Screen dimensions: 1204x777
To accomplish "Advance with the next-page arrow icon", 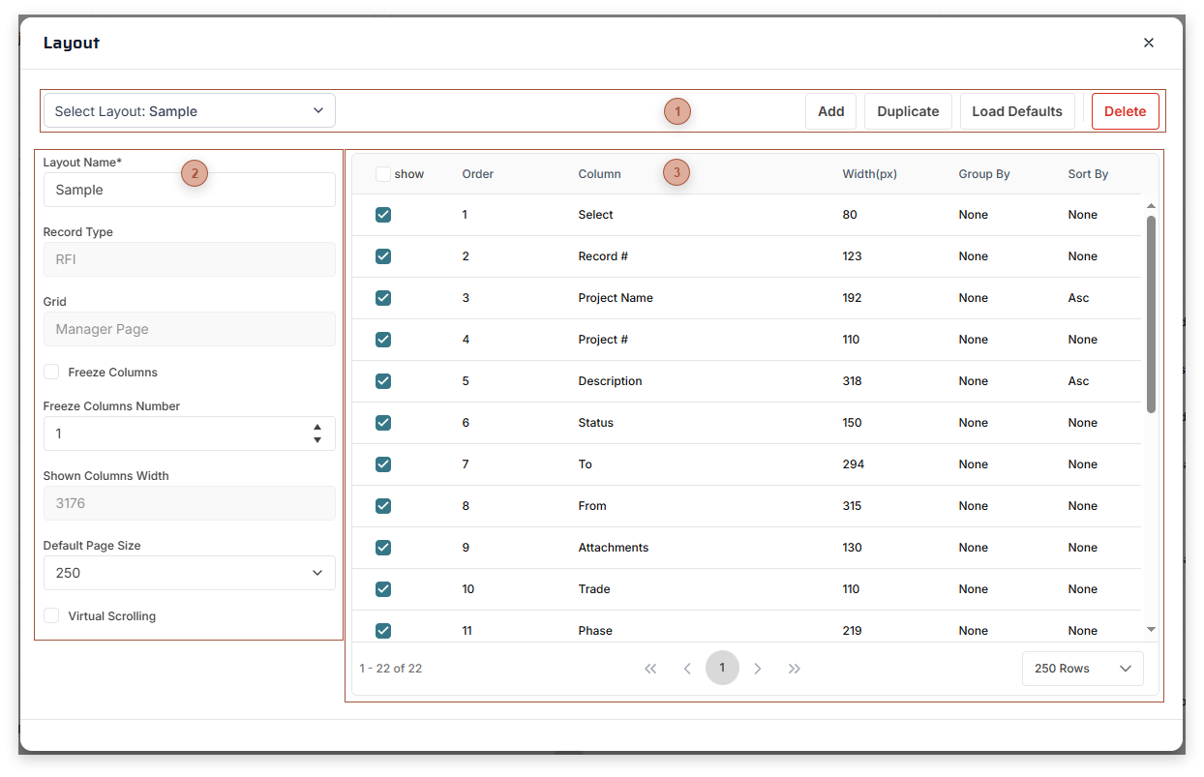I will 758,668.
